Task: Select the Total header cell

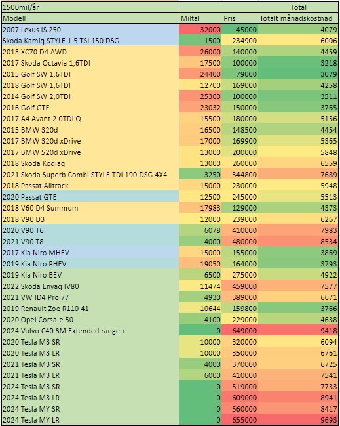Action: [x=259, y=7]
